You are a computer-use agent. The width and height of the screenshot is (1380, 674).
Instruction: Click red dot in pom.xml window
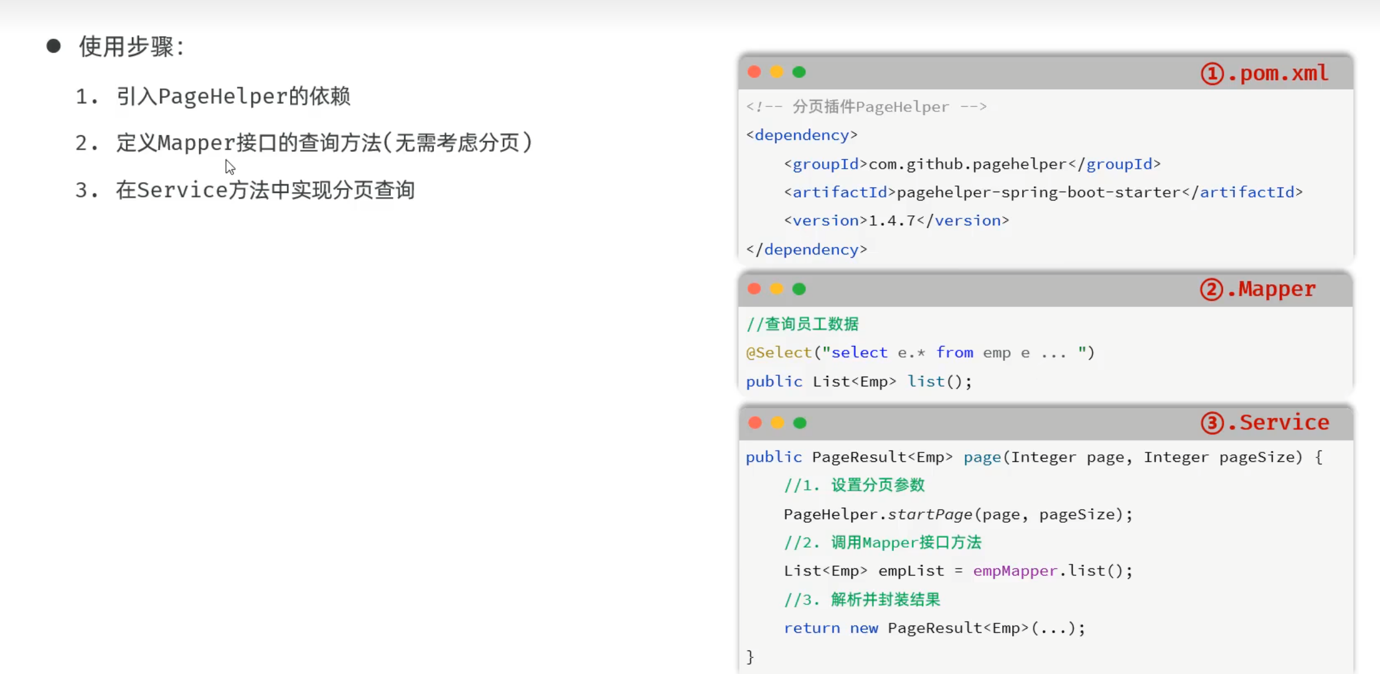[x=754, y=72]
